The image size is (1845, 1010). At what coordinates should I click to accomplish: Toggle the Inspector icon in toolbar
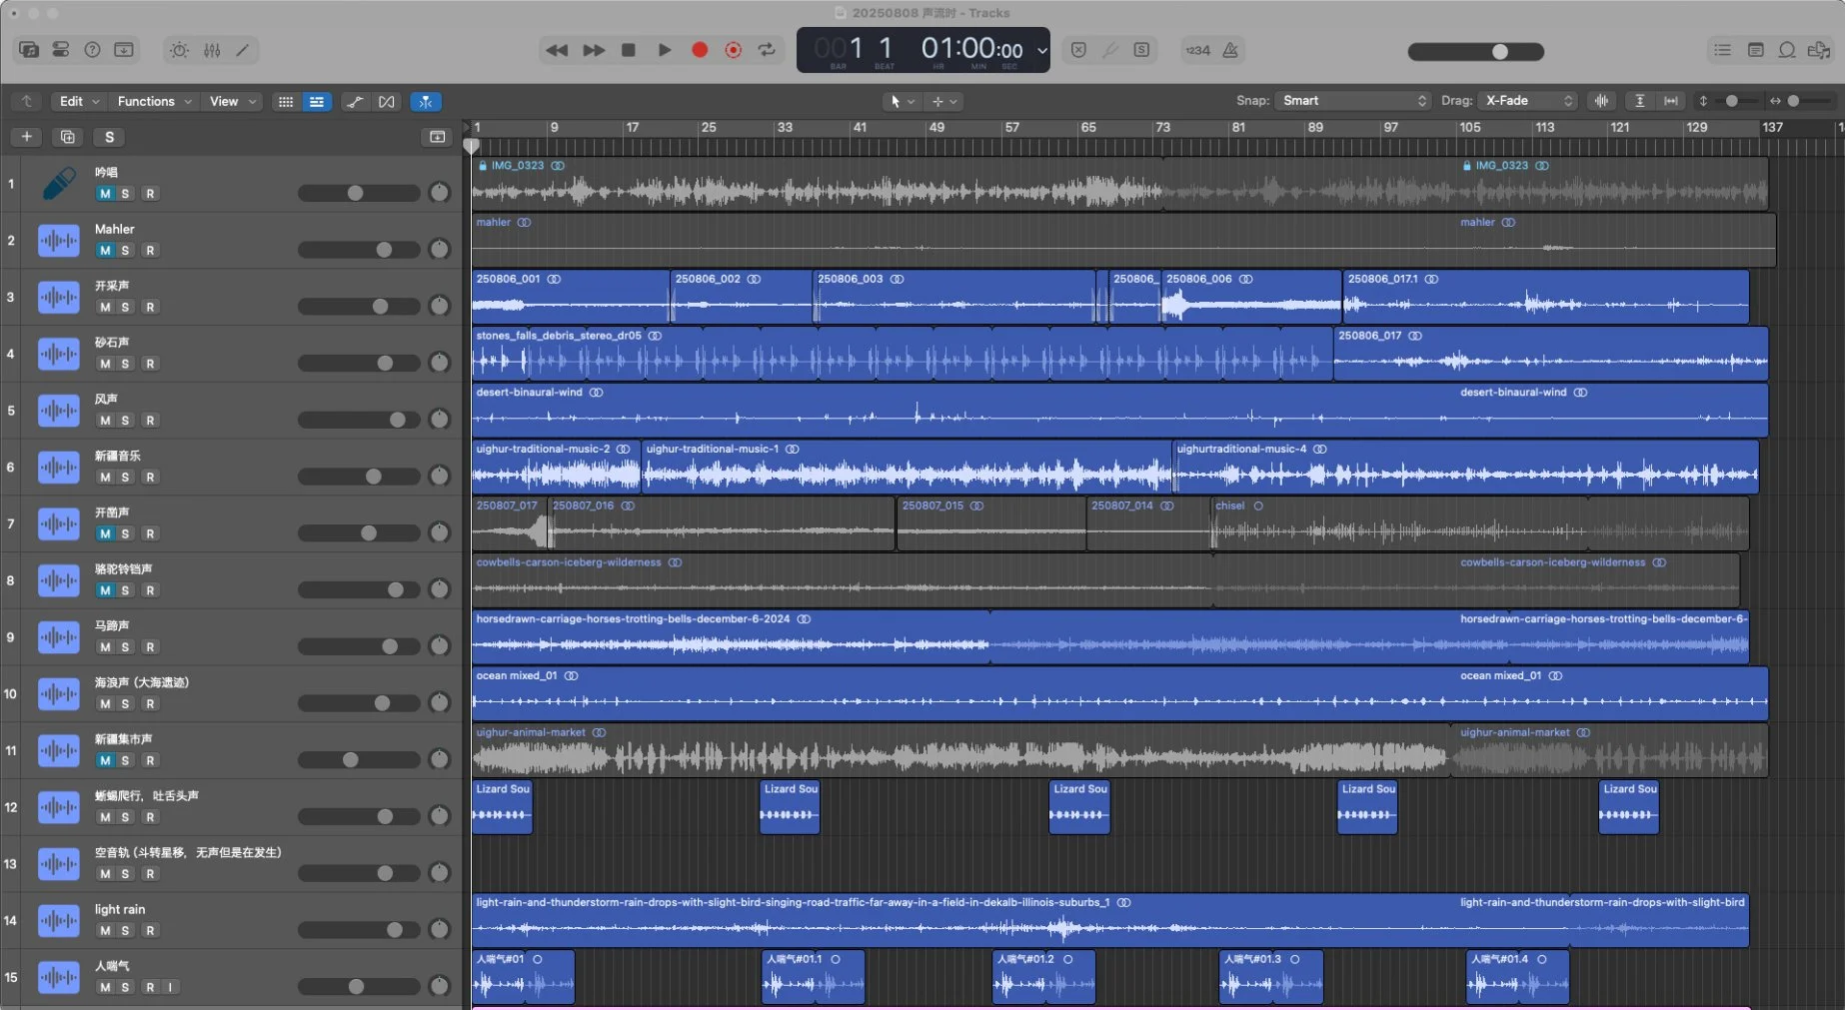pos(61,50)
